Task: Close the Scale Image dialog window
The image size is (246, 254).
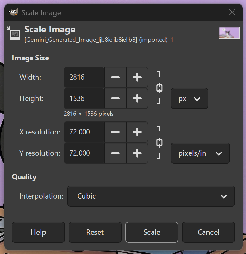Action: pyautogui.click(x=232, y=12)
